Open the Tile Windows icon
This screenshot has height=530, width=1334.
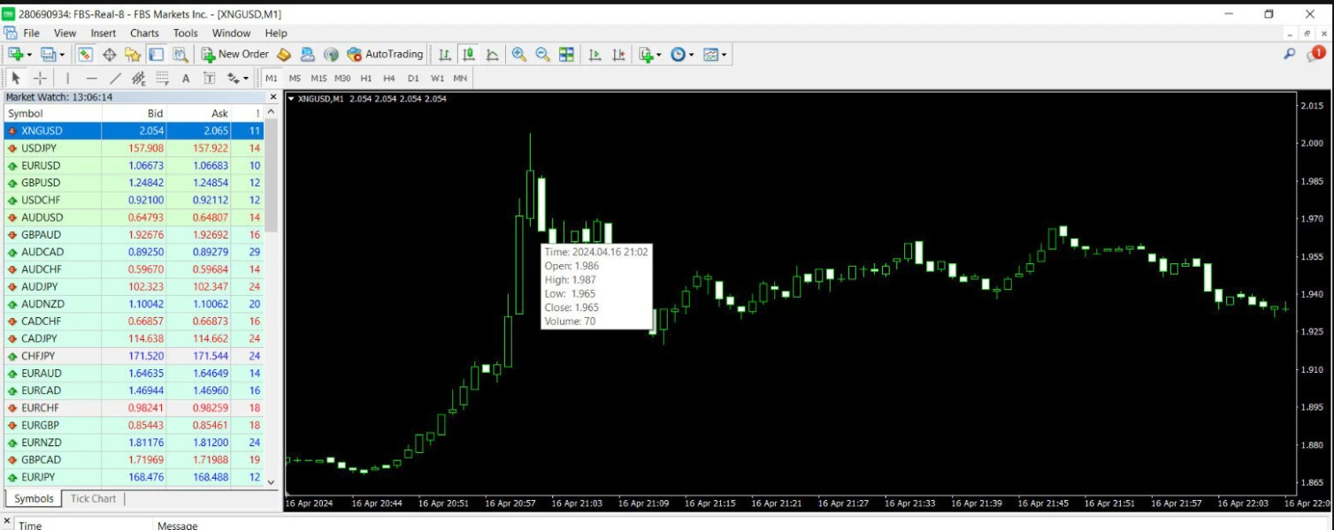pyautogui.click(x=566, y=55)
